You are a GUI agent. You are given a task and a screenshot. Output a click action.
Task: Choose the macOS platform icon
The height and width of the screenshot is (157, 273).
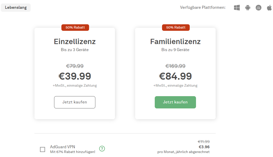pyautogui.click(x=258, y=8)
